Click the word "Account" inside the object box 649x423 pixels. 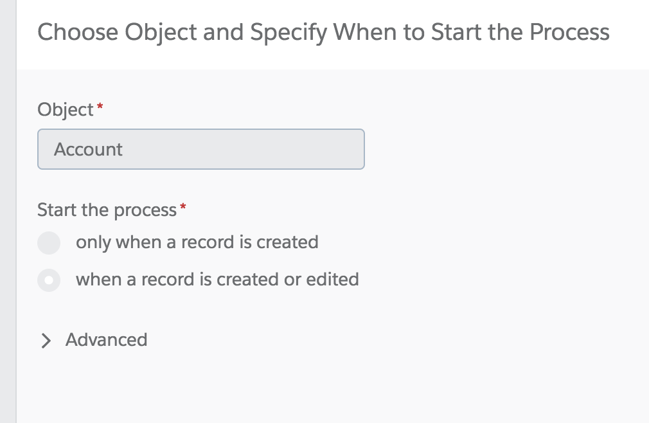click(88, 150)
